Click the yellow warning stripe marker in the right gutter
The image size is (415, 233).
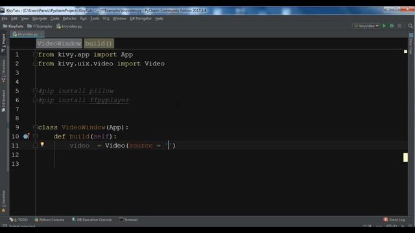pyautogui.click(x=405, y=157)
